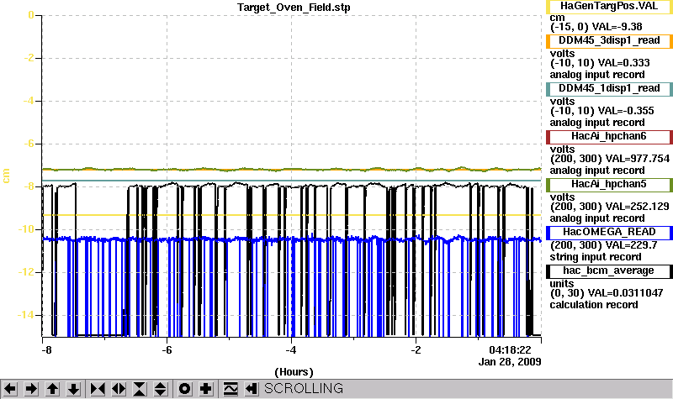Click the yellow cm y-axis unit label

(x=6, y=176)
